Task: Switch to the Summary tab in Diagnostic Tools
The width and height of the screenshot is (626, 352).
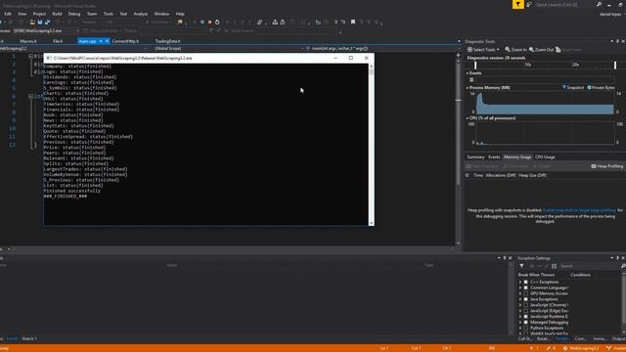Action: (475, 156)
